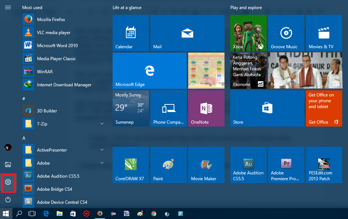Expand the Start menu hamburger button

click(x=8, y=8)
